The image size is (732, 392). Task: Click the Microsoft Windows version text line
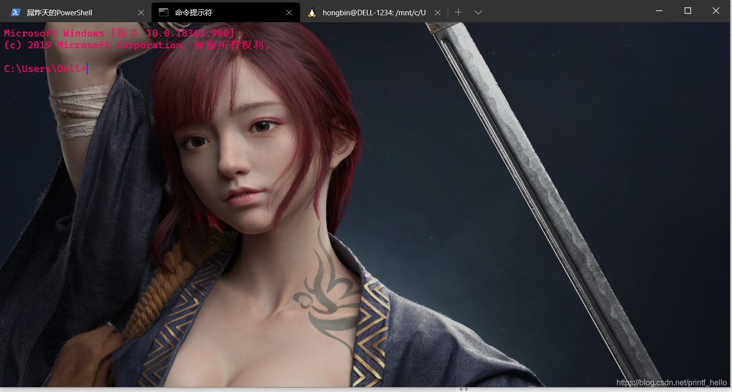click(x=119, y=33)
